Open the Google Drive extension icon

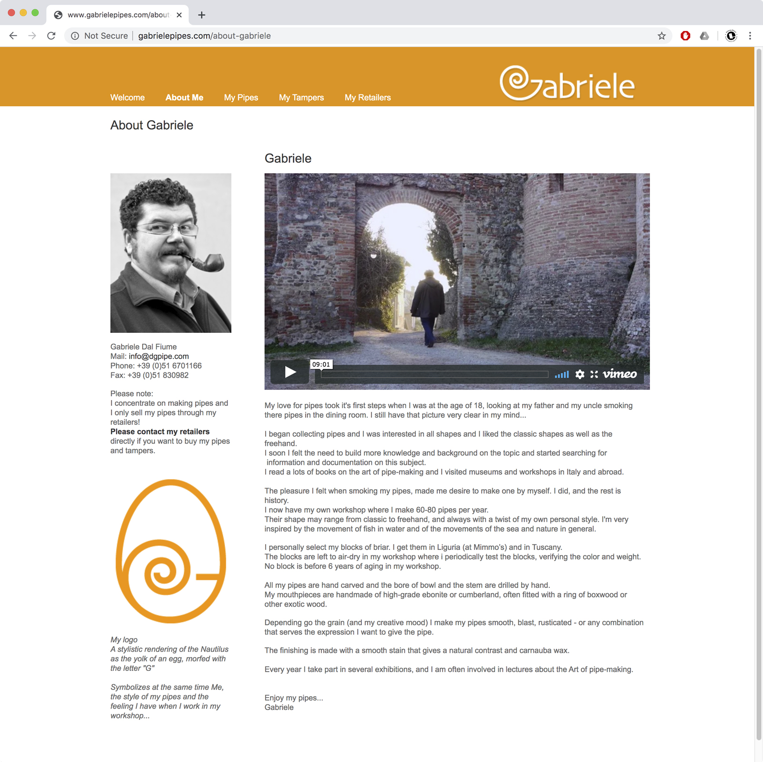point(704,36)
